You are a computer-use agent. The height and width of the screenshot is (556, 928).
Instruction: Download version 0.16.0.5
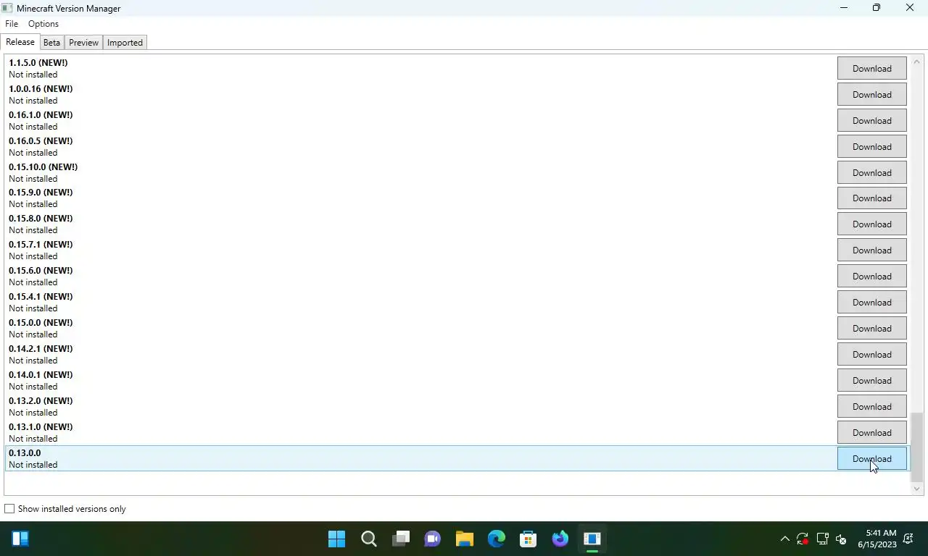872,146
